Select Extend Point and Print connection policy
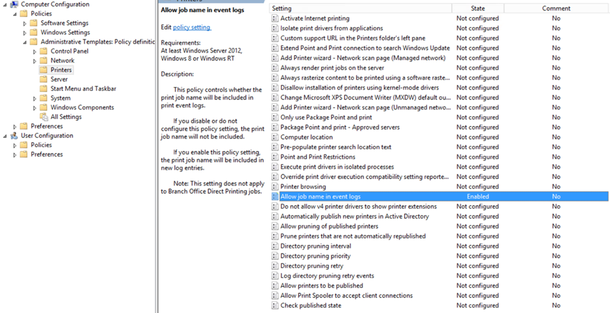This screenshot has width=610, height=313. click(x=365, y=48)
